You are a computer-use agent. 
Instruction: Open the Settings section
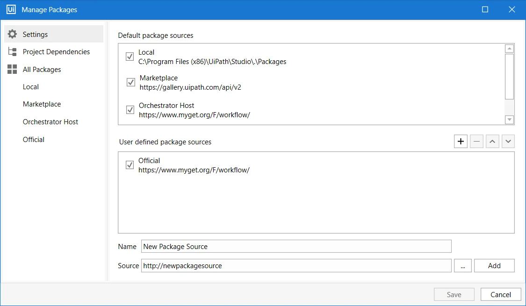54,34
